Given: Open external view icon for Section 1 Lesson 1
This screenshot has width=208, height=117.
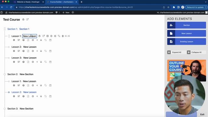Looking at the screenshot, I should click(44, 36).
